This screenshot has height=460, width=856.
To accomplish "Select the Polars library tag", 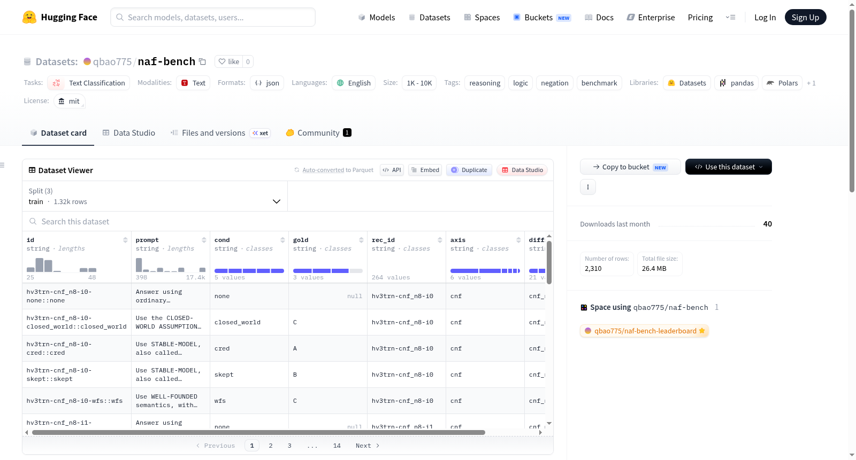I will coord(782,83).
